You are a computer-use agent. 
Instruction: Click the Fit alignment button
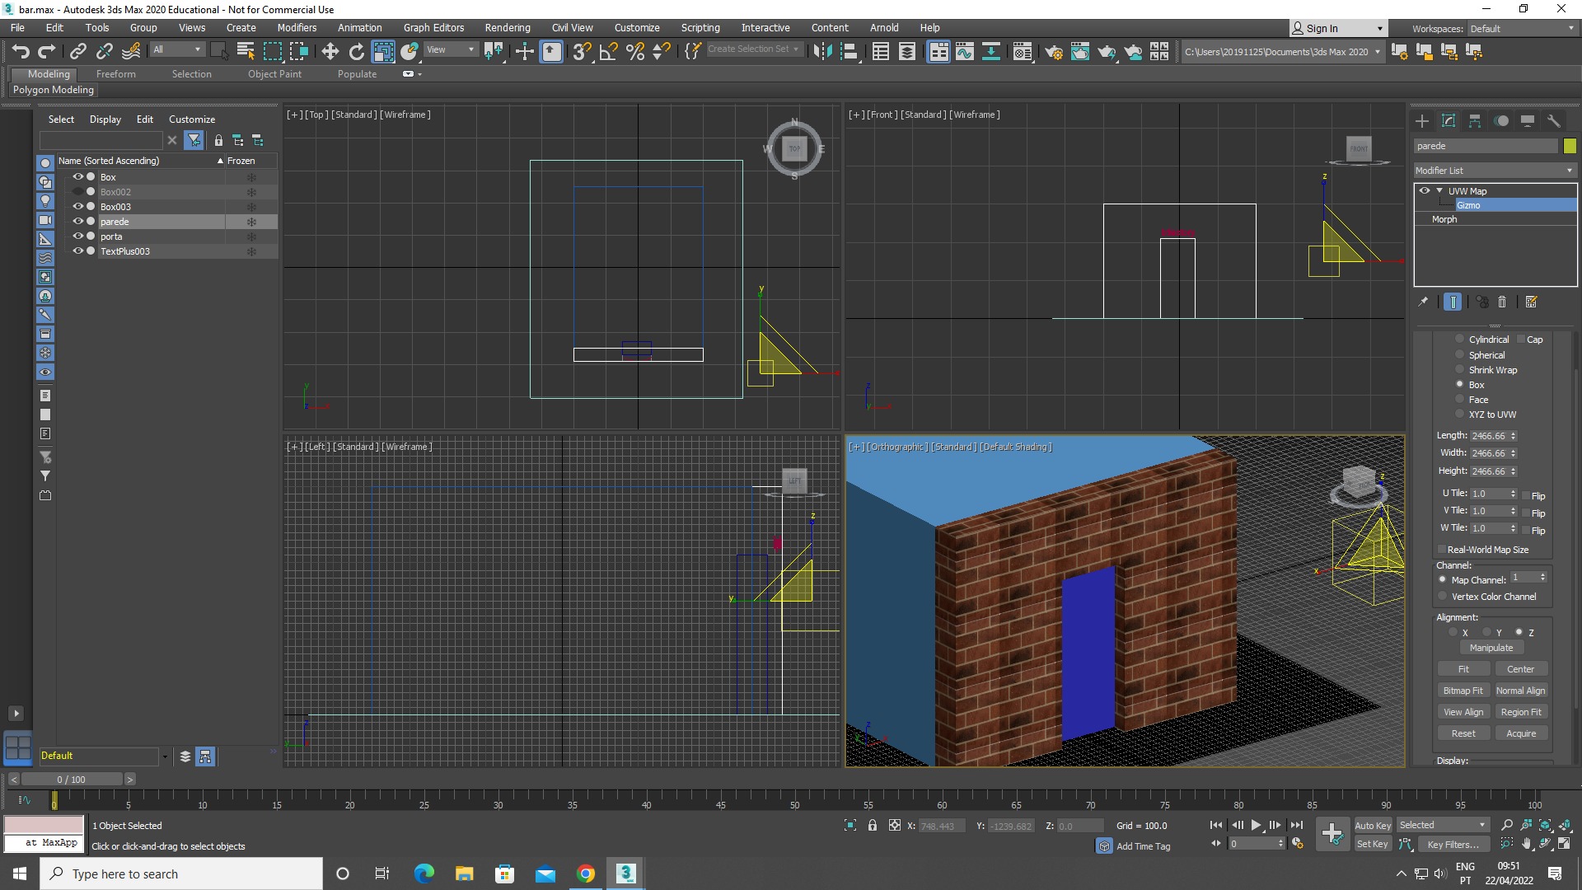point(1463,670)
